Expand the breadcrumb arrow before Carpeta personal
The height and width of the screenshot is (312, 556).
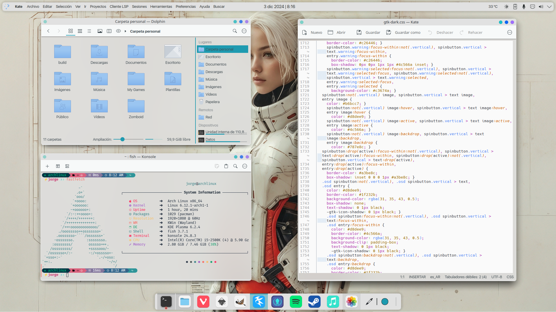[125, 31]
